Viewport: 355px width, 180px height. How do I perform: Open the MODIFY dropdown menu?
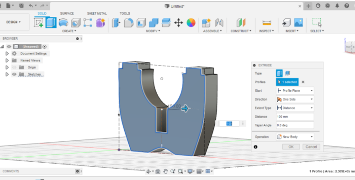153,31
